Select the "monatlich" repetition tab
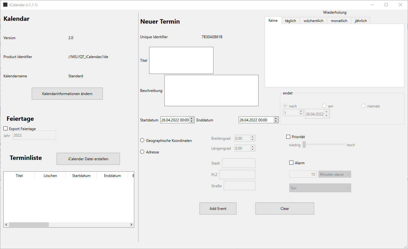The height and width of the screenshot is (249, 408). 339,20
